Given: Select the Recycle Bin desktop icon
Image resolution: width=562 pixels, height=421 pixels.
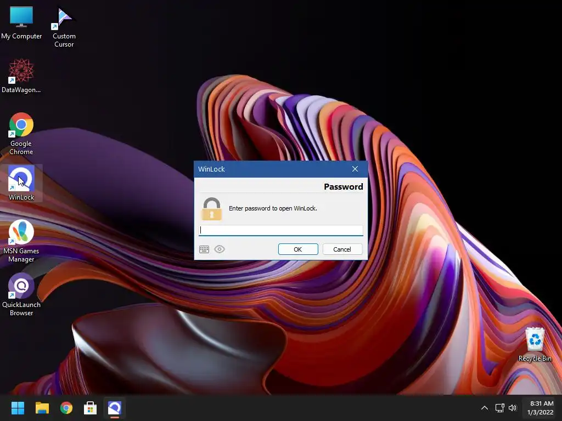Looking at the screenshot, I should click(535, 344).
